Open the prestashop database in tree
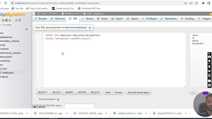The width and height of the screenshot is (212, 119). (x=5, y=61)
